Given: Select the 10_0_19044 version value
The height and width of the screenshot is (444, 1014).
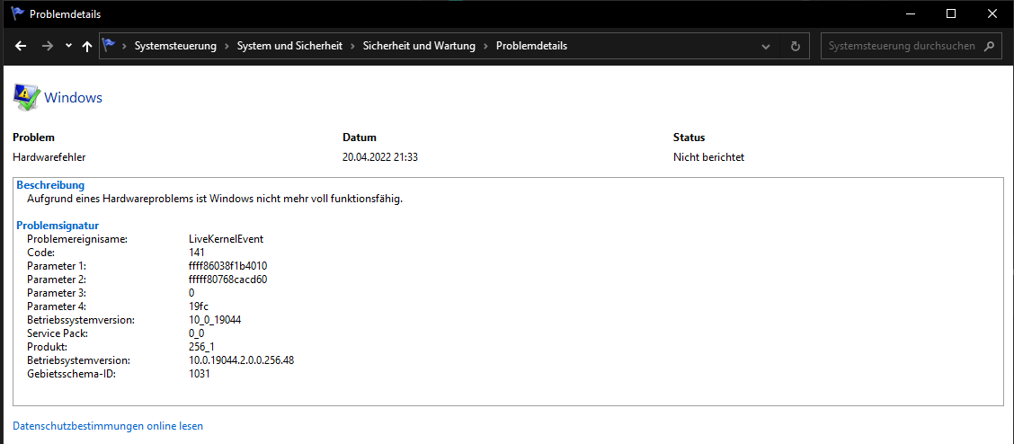Looking at the screenshot, I should (x=216, y=320).
